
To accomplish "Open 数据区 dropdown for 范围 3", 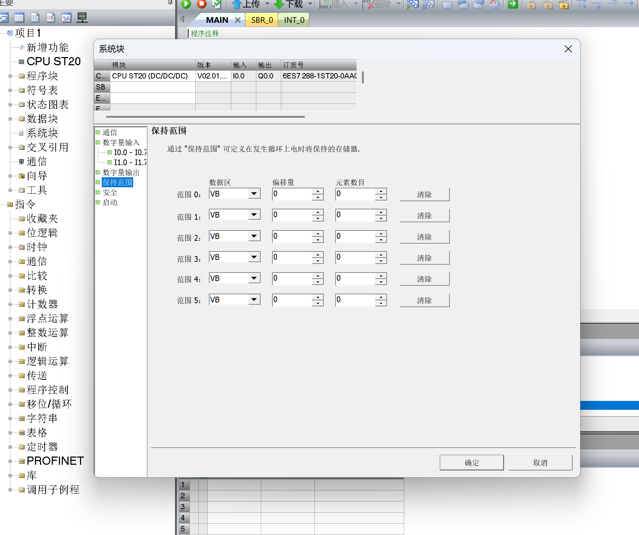I will click(254, 257).
